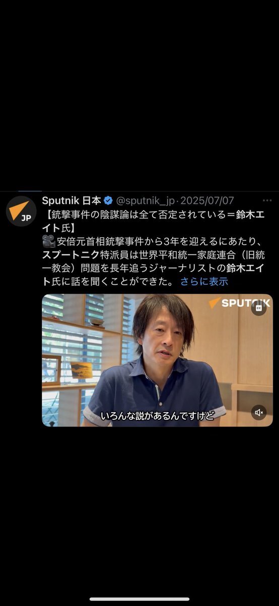Select the blue active tab indicator
This screenshot has height=606, width=279.
30,191
